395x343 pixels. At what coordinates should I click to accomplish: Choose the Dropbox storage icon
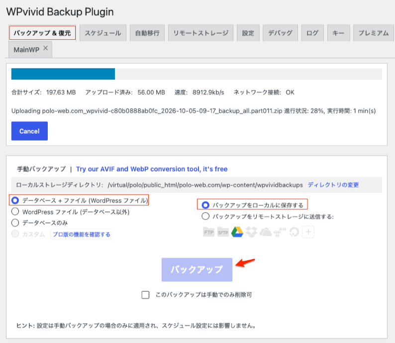(x=251, y=232)
